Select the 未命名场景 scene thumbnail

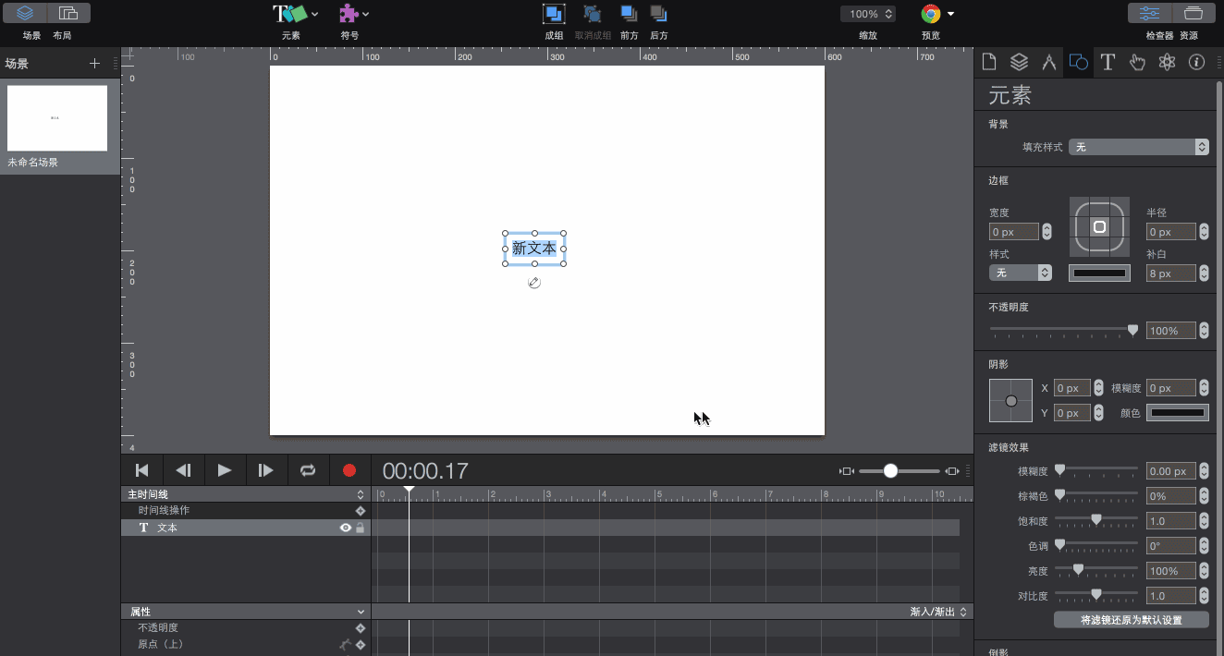click(57, 118)
